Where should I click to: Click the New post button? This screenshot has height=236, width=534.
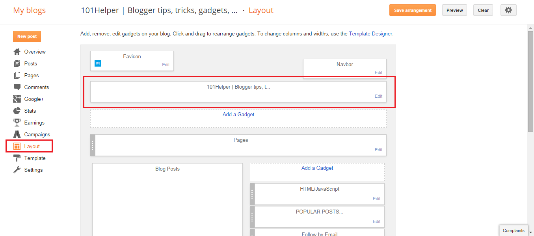coord(27,36)
